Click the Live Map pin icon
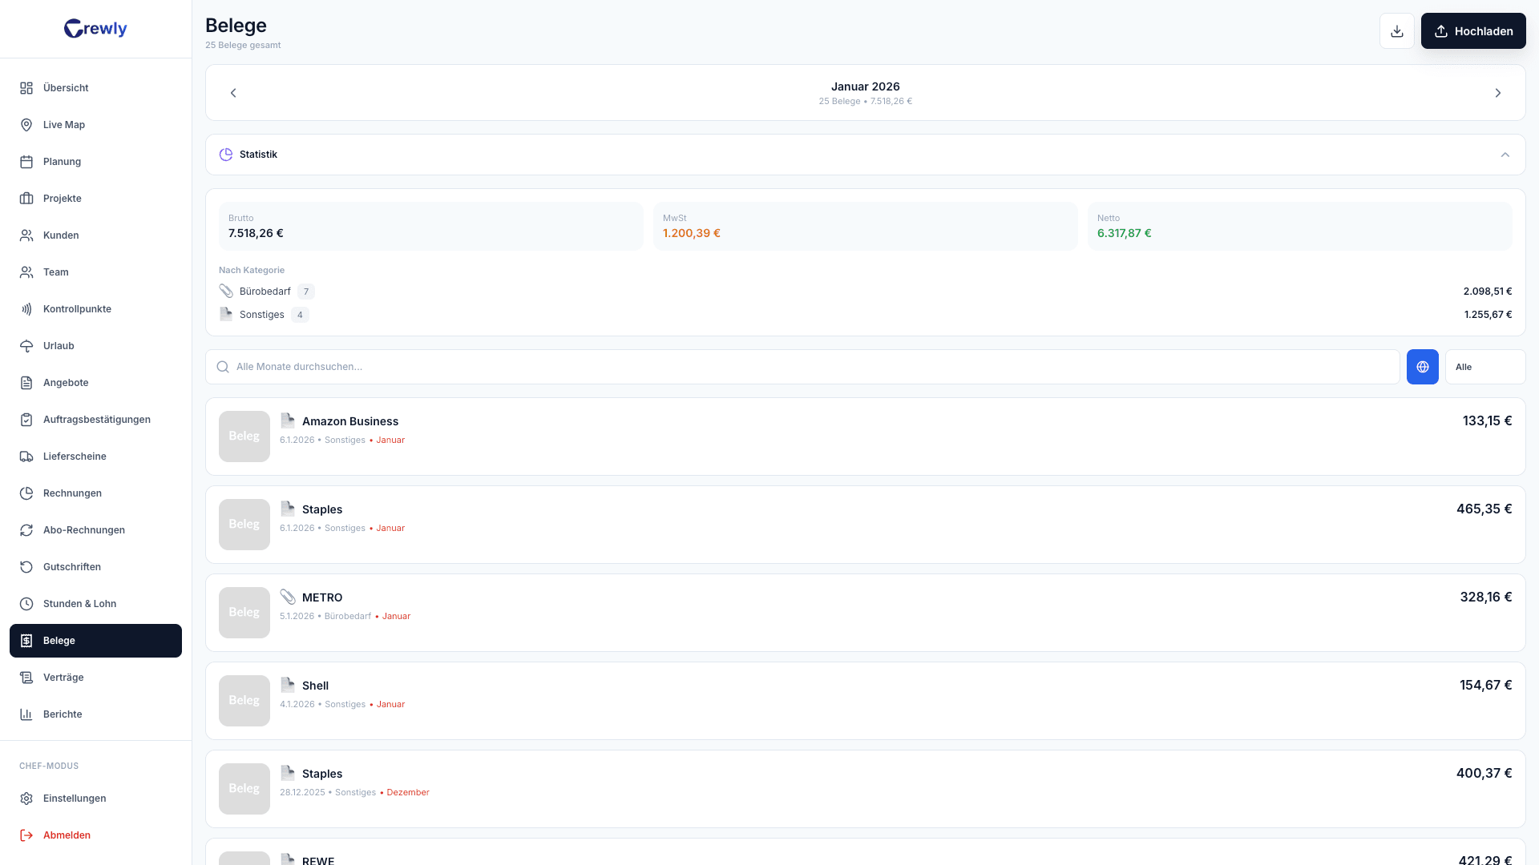 tap(26, 125)
